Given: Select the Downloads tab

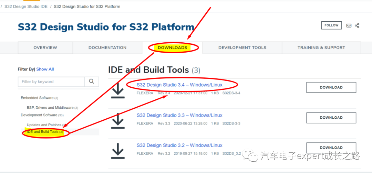Looking at the screenshot, I should tap(173, 47).
